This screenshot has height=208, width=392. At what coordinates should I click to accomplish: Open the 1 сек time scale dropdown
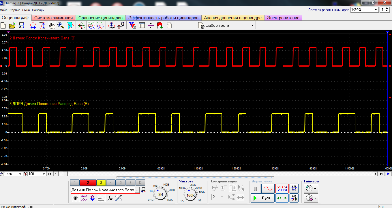tap(13, 174)
